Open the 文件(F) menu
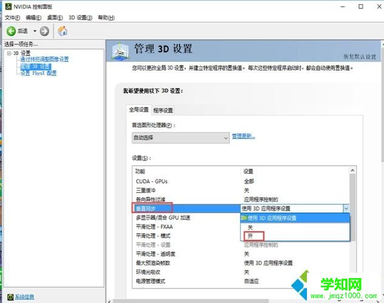 click(x=12, y=18)
